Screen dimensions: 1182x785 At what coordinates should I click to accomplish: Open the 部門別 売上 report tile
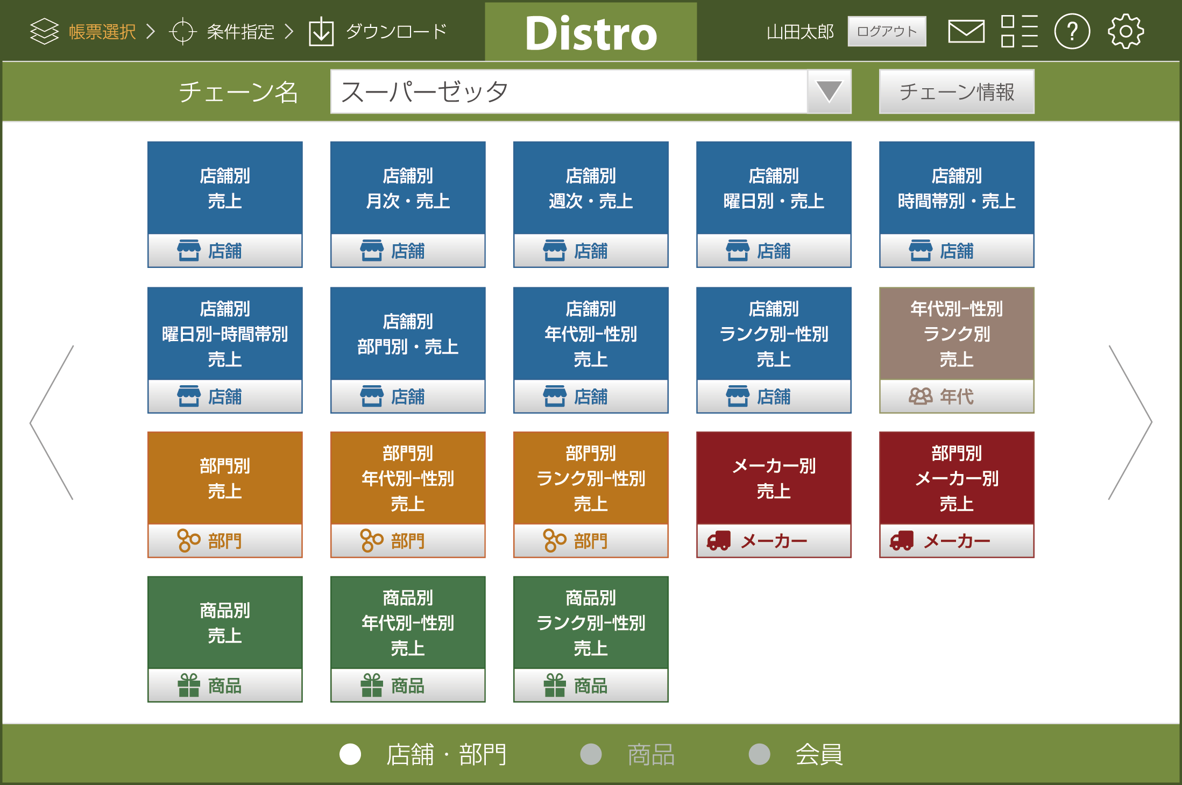pos(225,494)
